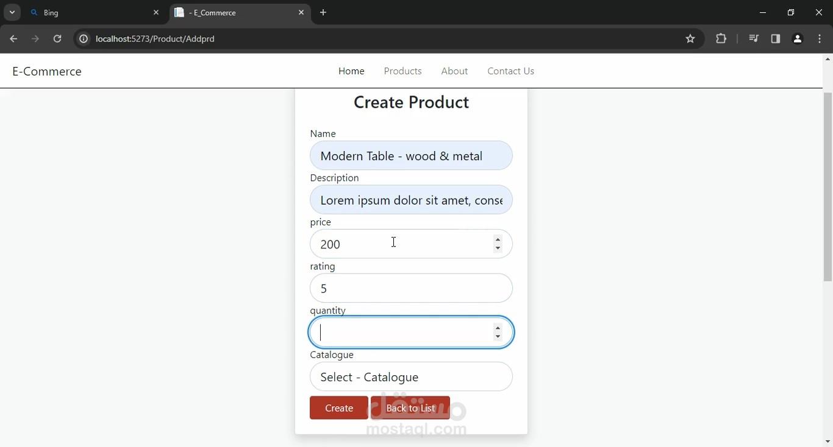Toggle the browser side panel icon

coord(776,39)
